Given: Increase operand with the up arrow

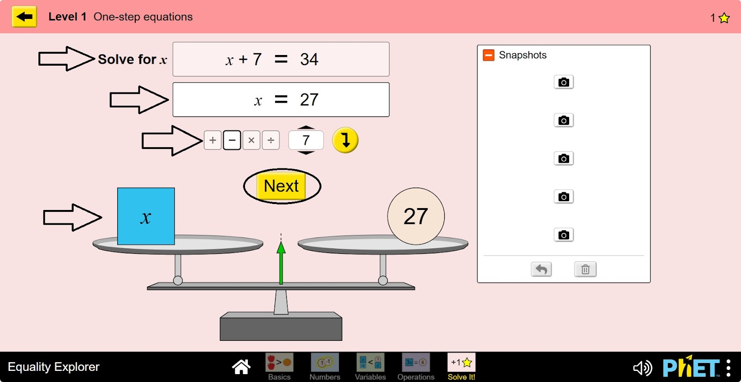Looking at the screenshot, I should (x=306, y=128).
